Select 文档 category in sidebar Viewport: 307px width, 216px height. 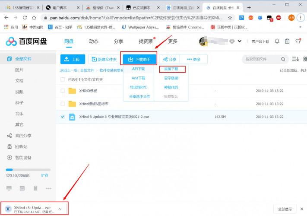tap(19, 81)
